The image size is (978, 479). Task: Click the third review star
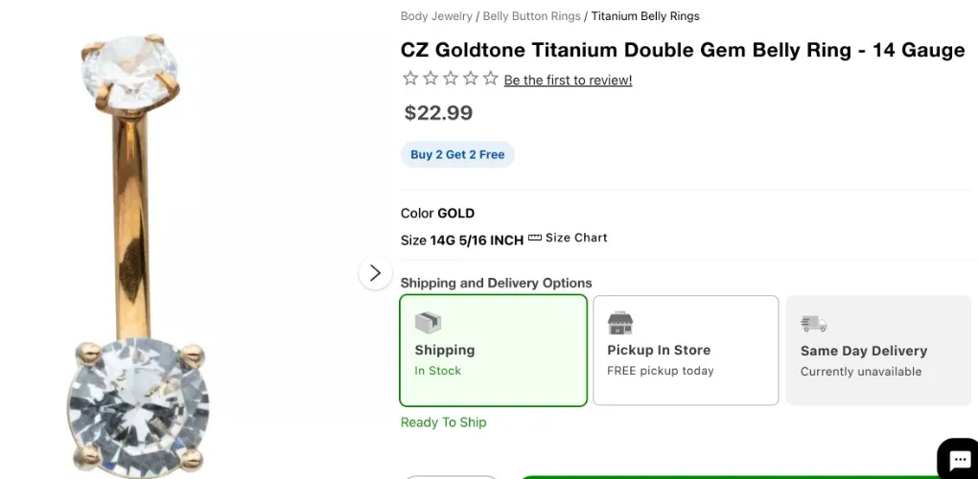tap(451, 79)
